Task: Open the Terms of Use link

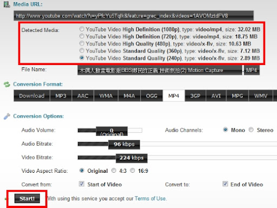Action: [x=150, y=199]
